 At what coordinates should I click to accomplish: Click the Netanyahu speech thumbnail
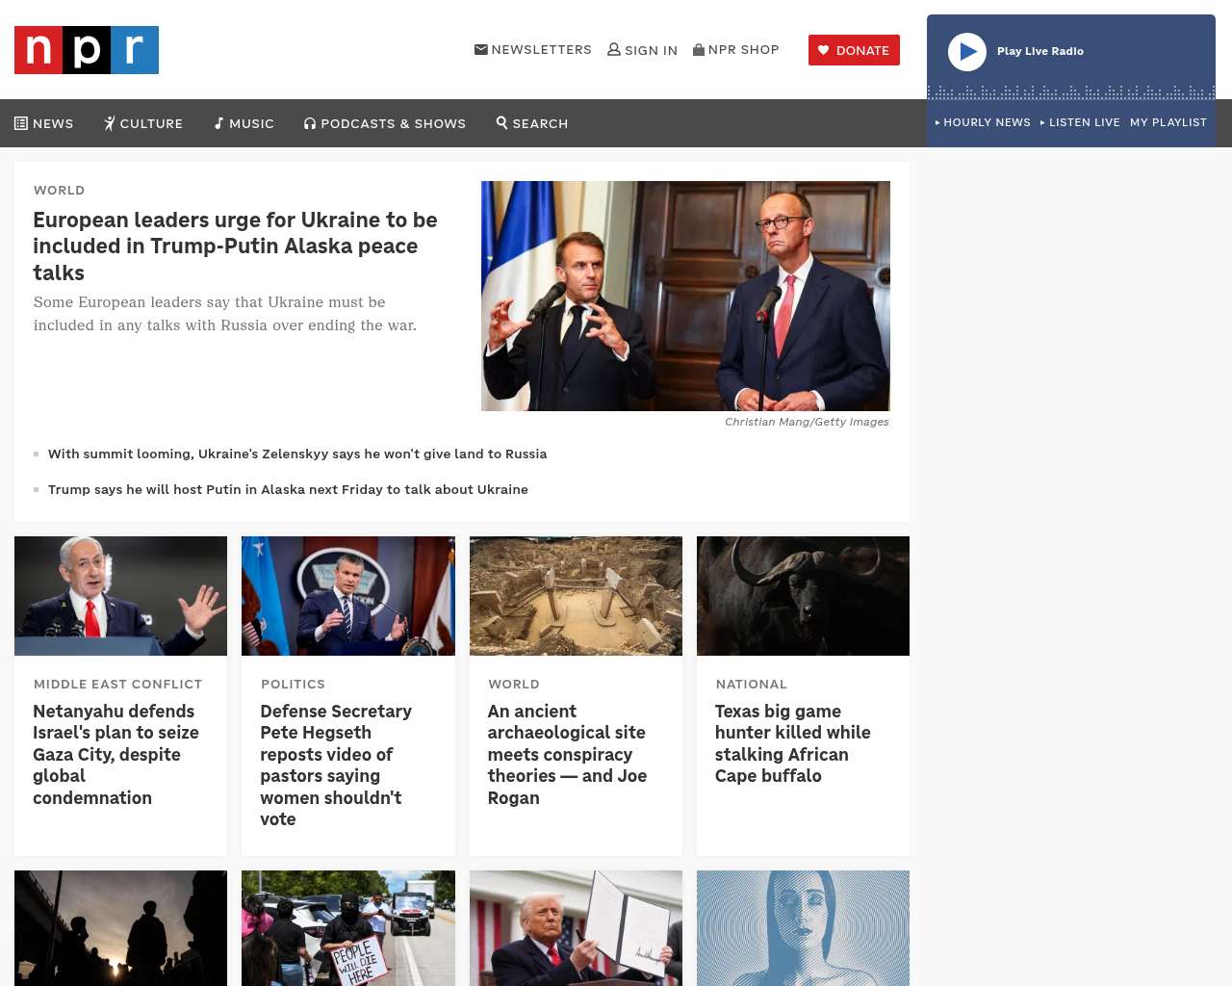pos(120,596)
